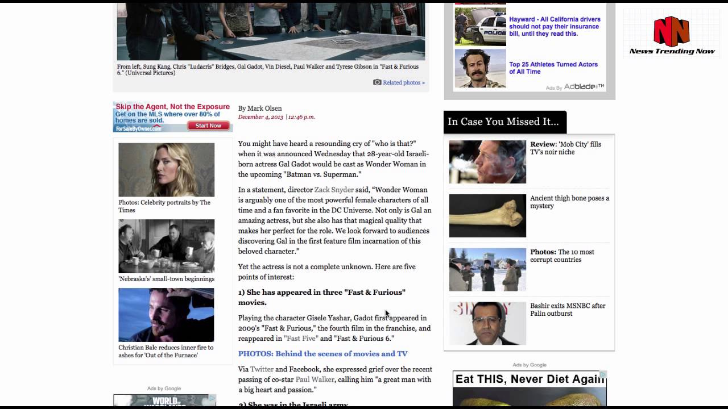
Task: Click the mustached man ad thumbnail
Action: (x=481, y=69)
